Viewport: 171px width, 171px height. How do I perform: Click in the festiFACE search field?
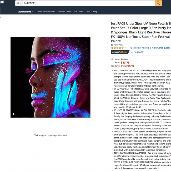click(x=89, y=3)
